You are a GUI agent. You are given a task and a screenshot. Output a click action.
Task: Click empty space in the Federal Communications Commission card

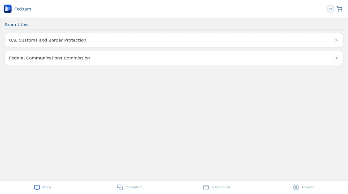211,58
